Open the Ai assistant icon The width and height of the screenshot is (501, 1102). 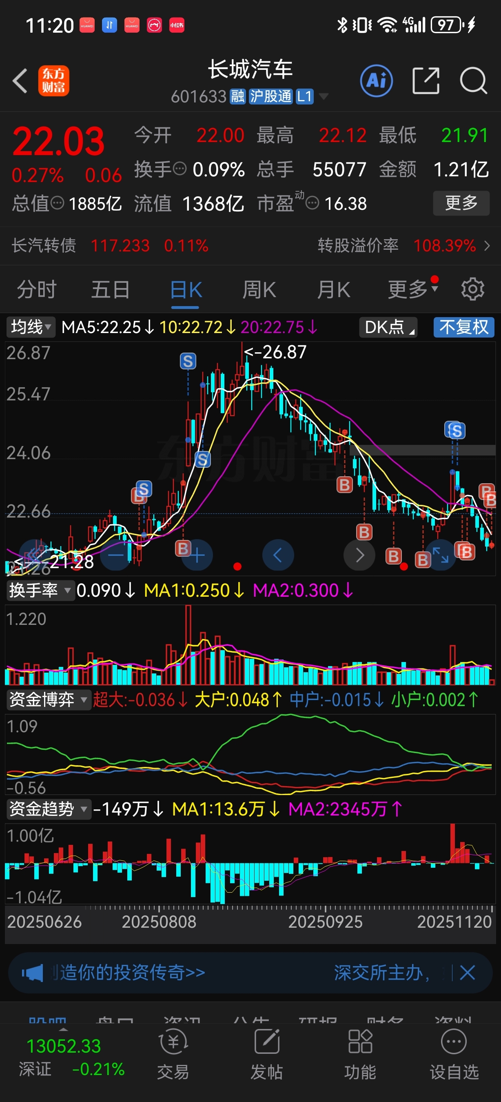click(x=377, y=81)
